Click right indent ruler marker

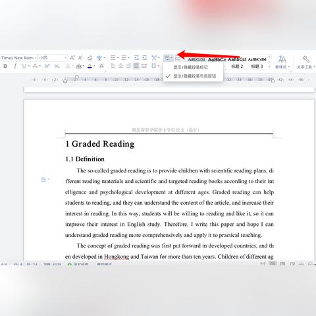pyautogui.click(x=273, y=80)
